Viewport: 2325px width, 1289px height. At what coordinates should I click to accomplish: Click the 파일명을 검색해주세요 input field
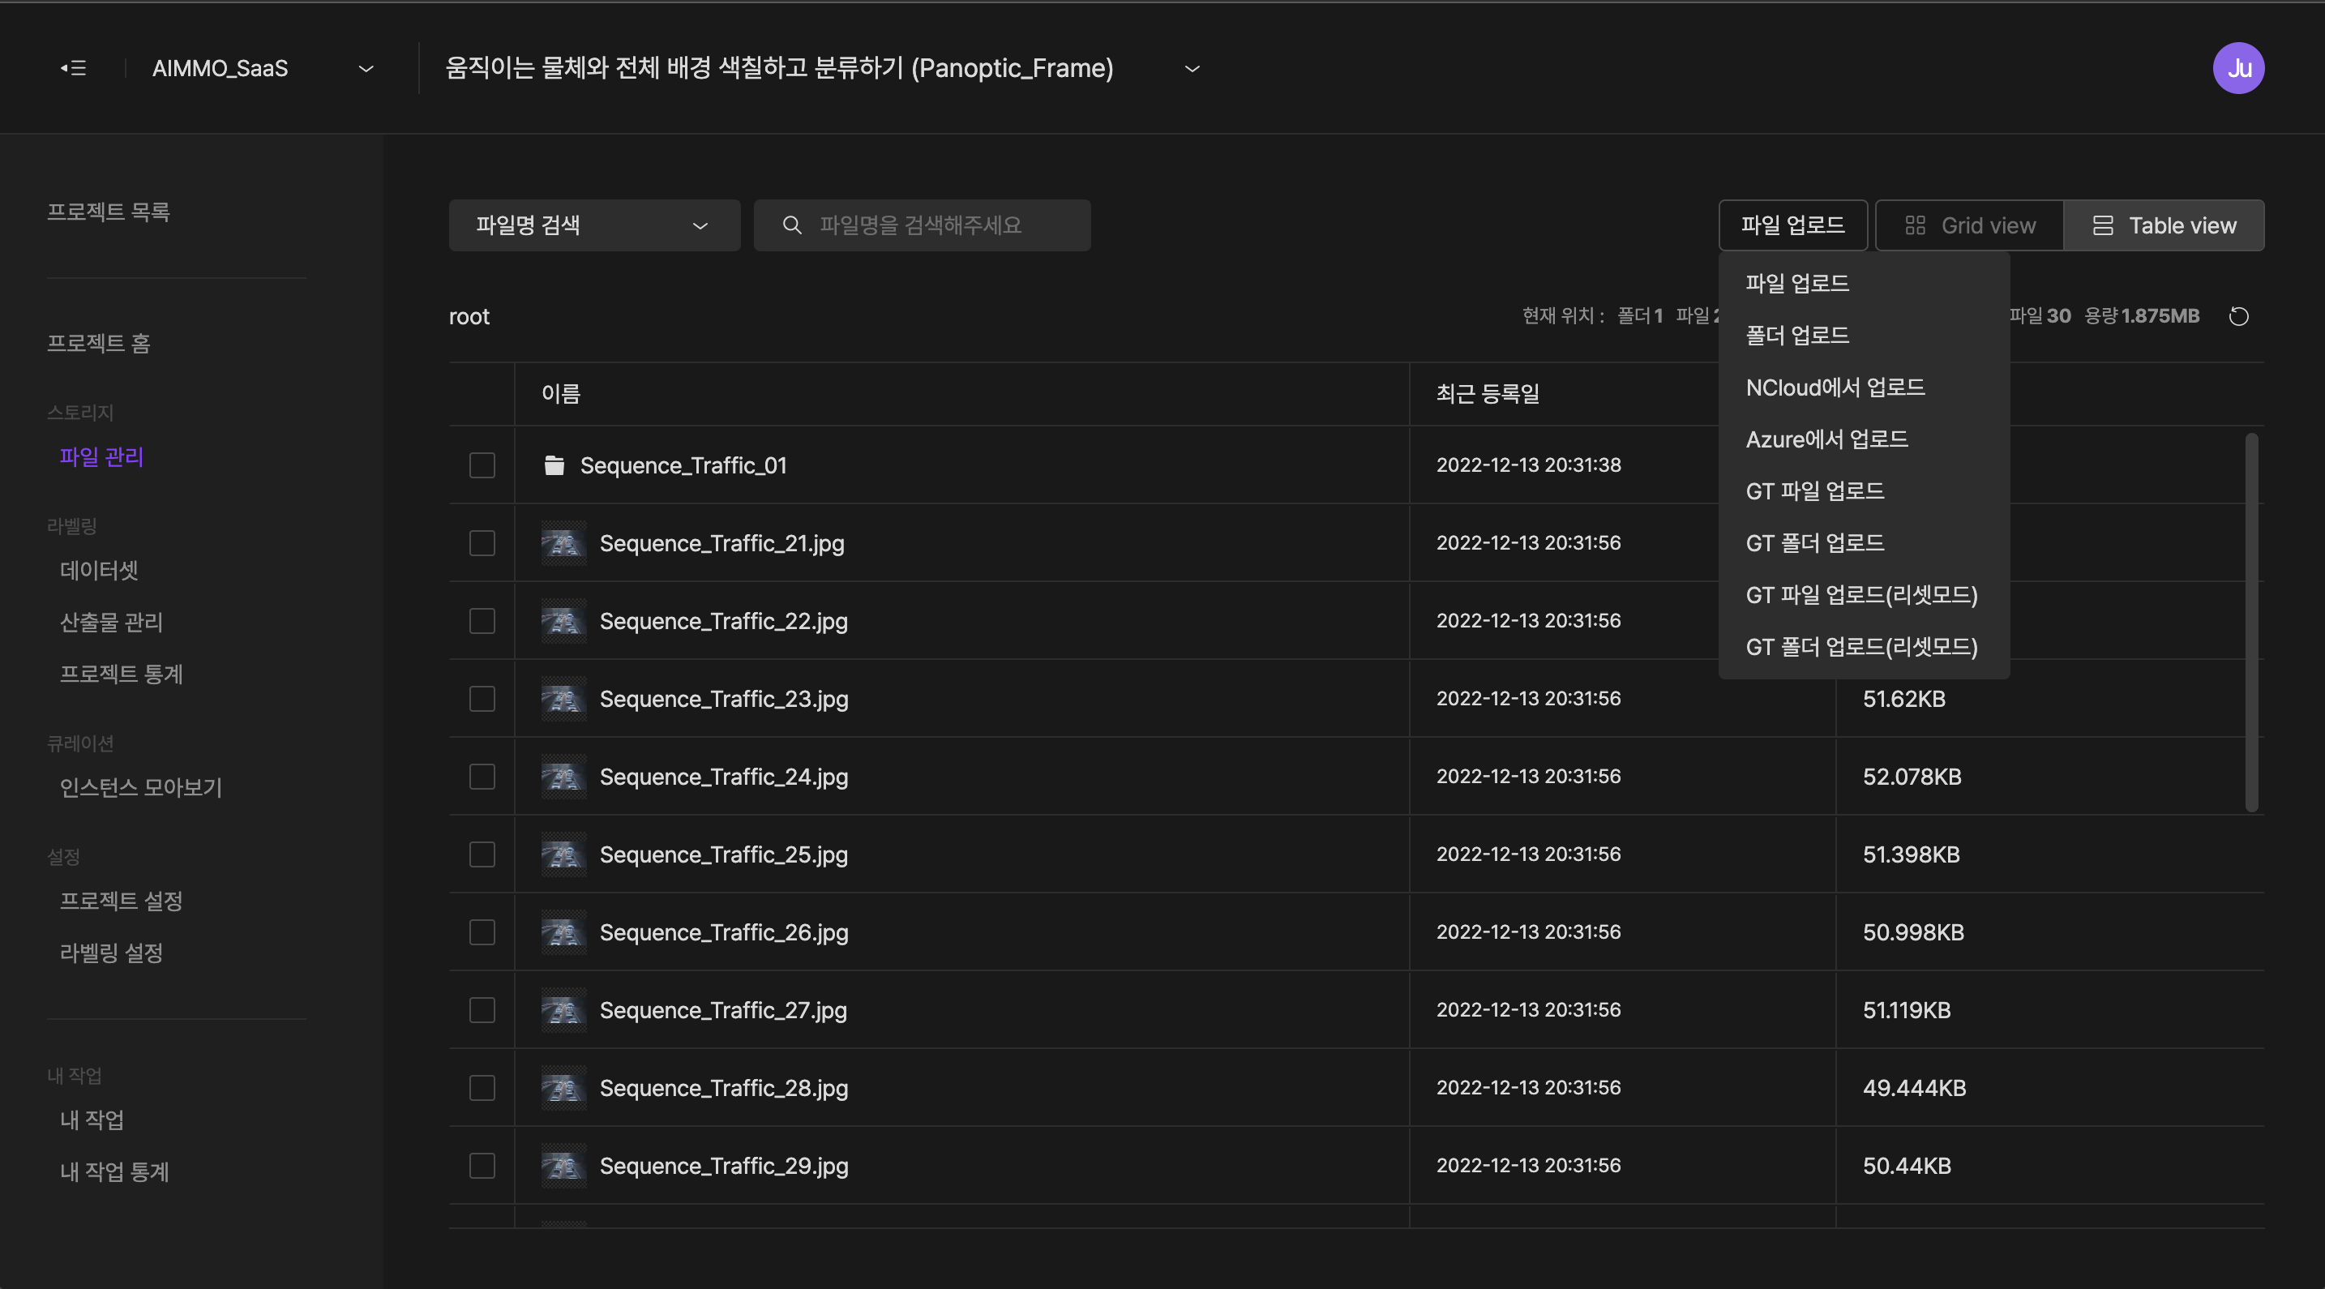[923, 224]
